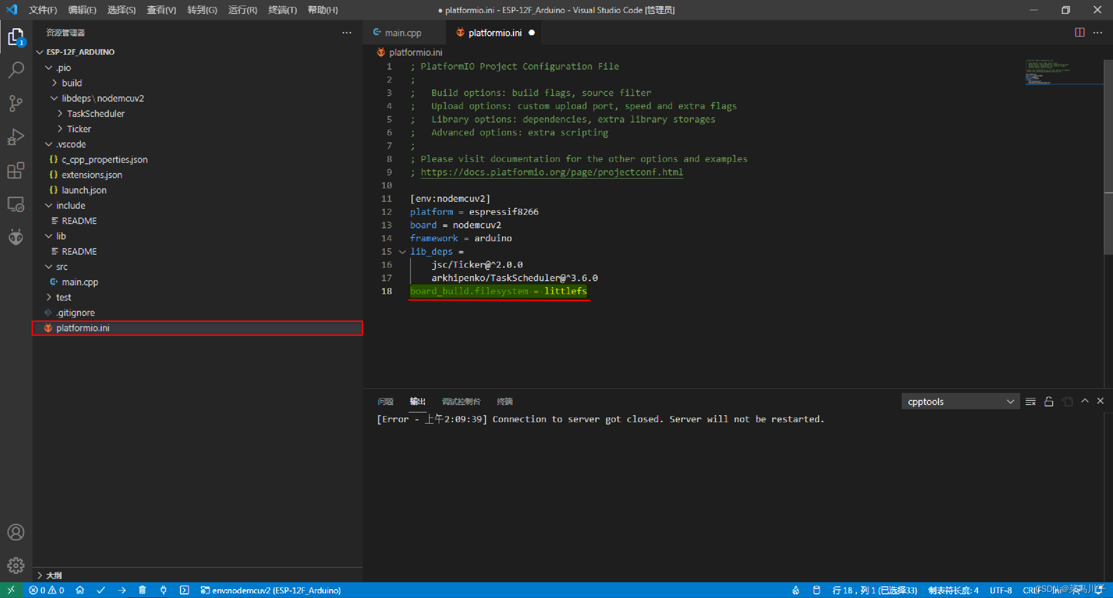Fold the lib_deps section at line 15
Screen dimensions: 1113x598
402,251
